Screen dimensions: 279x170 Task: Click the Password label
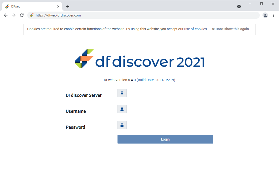point(75,127)
